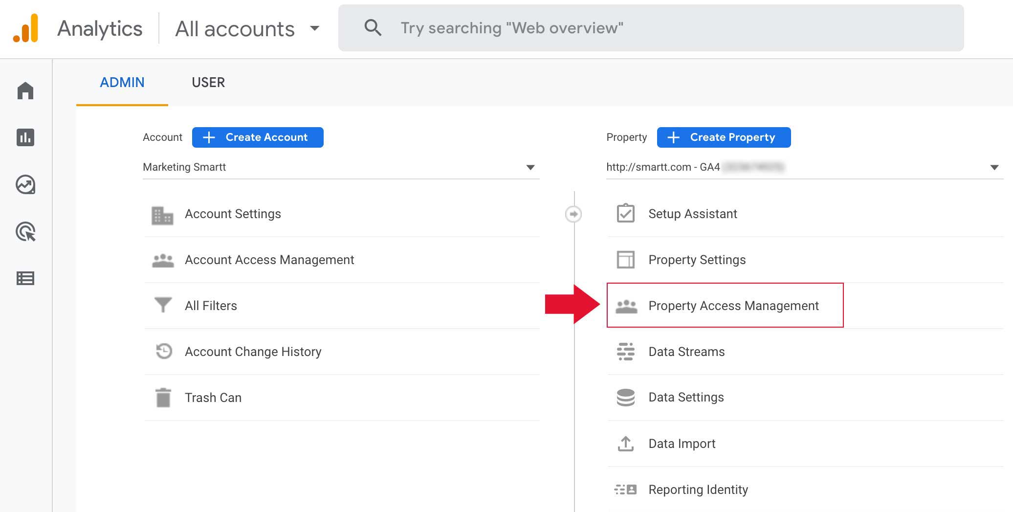Click the Trash Can icon entry
The width and height of the screenshot is (1013, 512).
[163, 398]
